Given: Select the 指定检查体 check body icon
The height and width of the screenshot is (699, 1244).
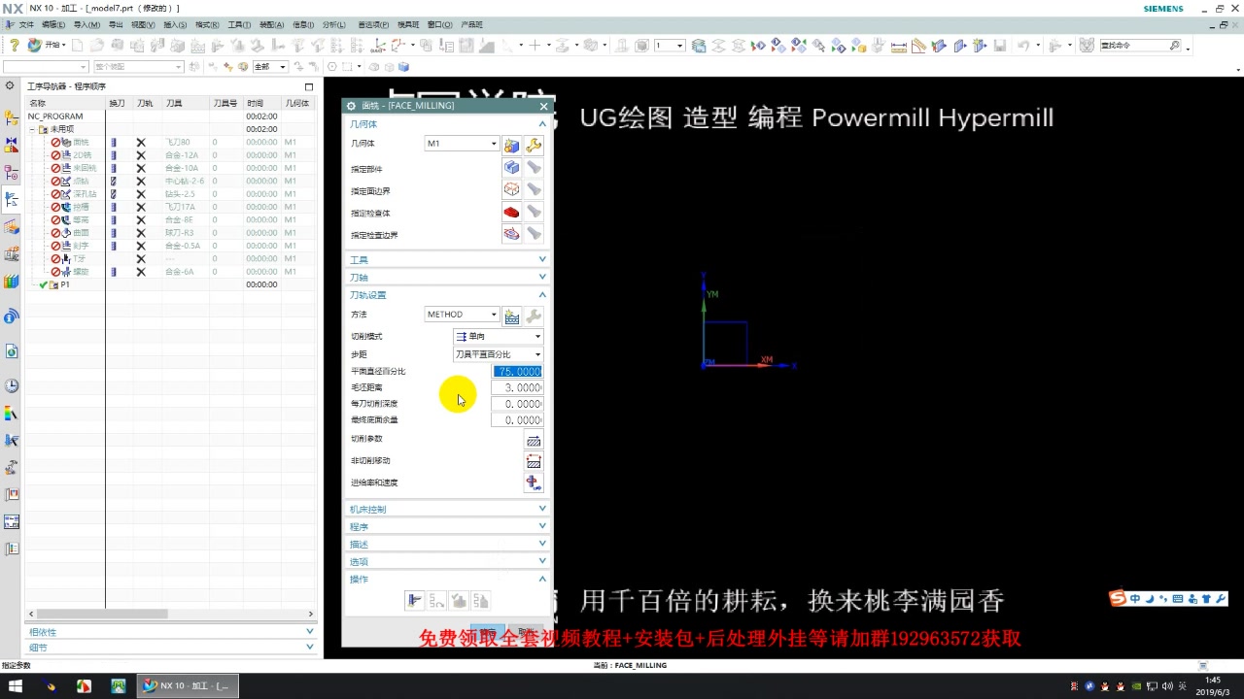Looking at the screenshot, I should click(511, 213).
